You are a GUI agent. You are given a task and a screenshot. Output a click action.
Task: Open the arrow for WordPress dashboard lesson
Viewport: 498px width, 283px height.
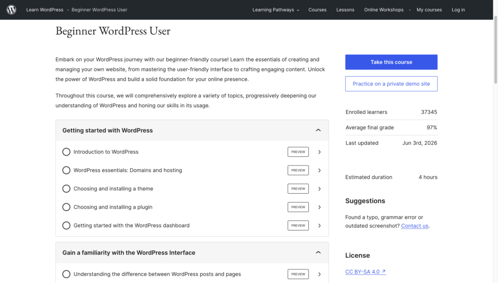(x=320, y=226)
